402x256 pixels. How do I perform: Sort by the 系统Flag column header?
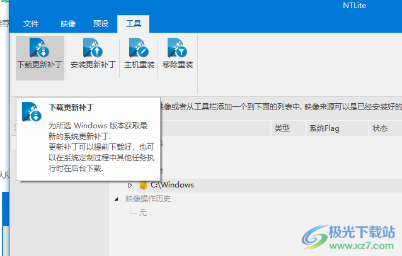coord(337,128)
